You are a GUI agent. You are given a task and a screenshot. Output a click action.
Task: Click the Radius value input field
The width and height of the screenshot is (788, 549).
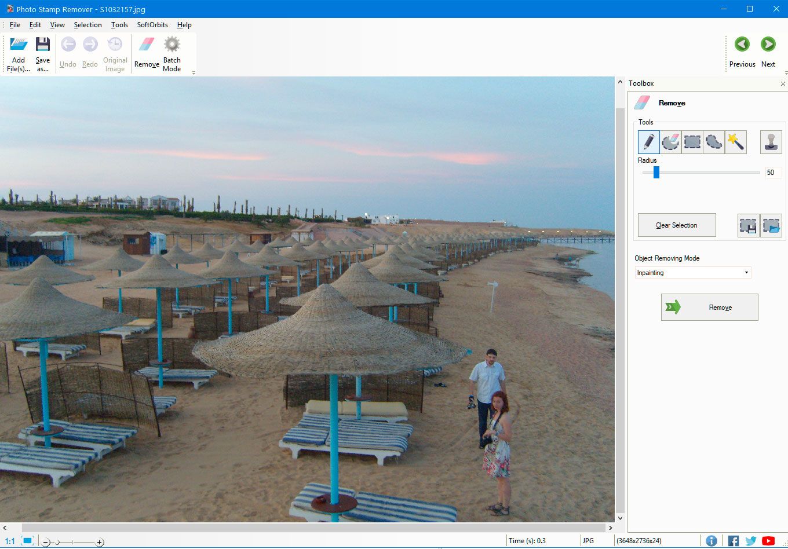(772, 173)
